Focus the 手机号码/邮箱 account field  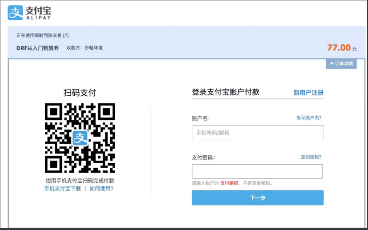(x=258, y=133)
